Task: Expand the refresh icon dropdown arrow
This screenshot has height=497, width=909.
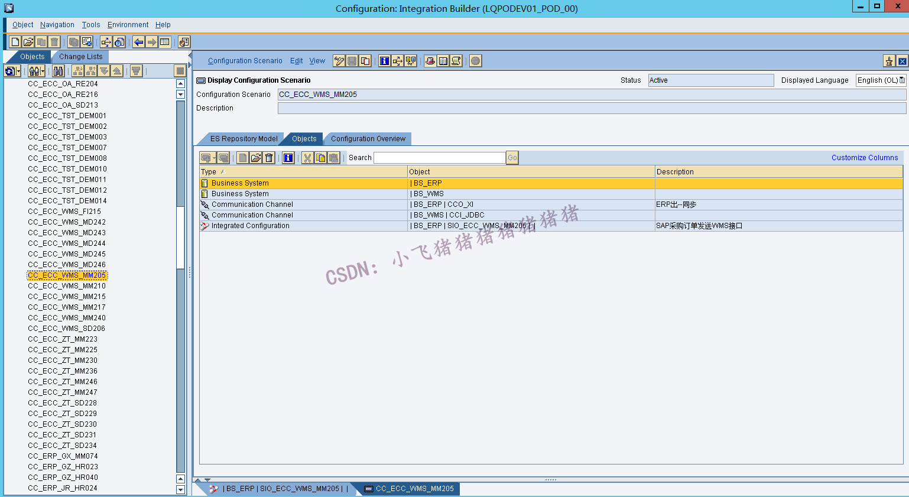Action: tap(18, 72)
